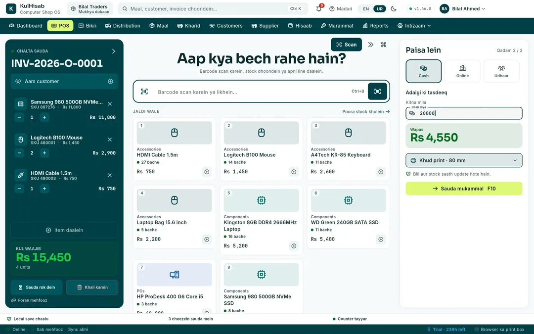Decrease Logitech B100 Mouse quantity

[19, 153]
